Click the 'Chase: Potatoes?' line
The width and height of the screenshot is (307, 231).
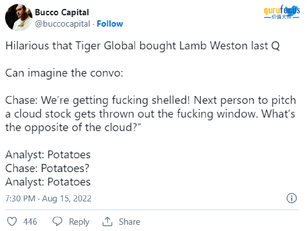[x=47, y=168]
